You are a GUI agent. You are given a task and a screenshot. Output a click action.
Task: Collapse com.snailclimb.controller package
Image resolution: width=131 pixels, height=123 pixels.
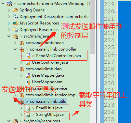[15, 49]
